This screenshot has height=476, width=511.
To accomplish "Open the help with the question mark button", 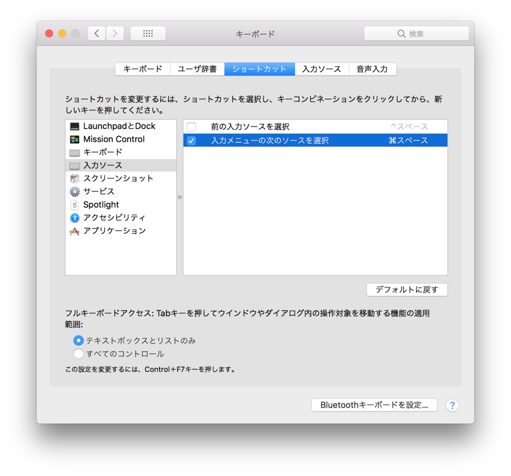I will point(452,405).
